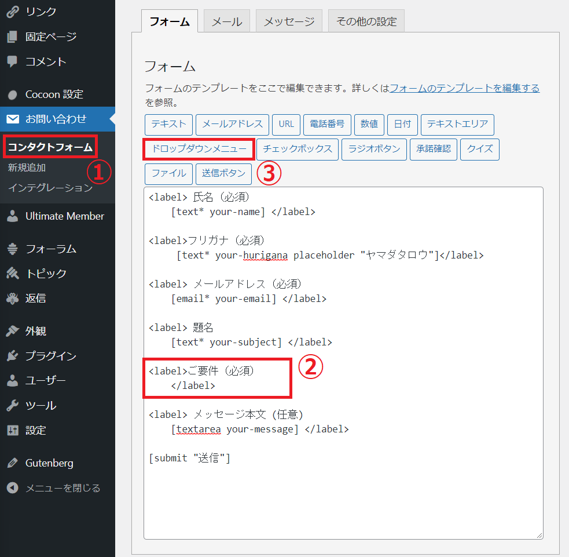Click the 返信 icon in sidebar
The width and height of the screenshot is (569, 557).
12,298
